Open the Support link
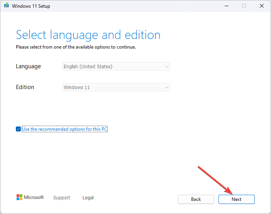The height and width of the screenshot is (214, 271). pyautogui.click(x=62, y=197)
